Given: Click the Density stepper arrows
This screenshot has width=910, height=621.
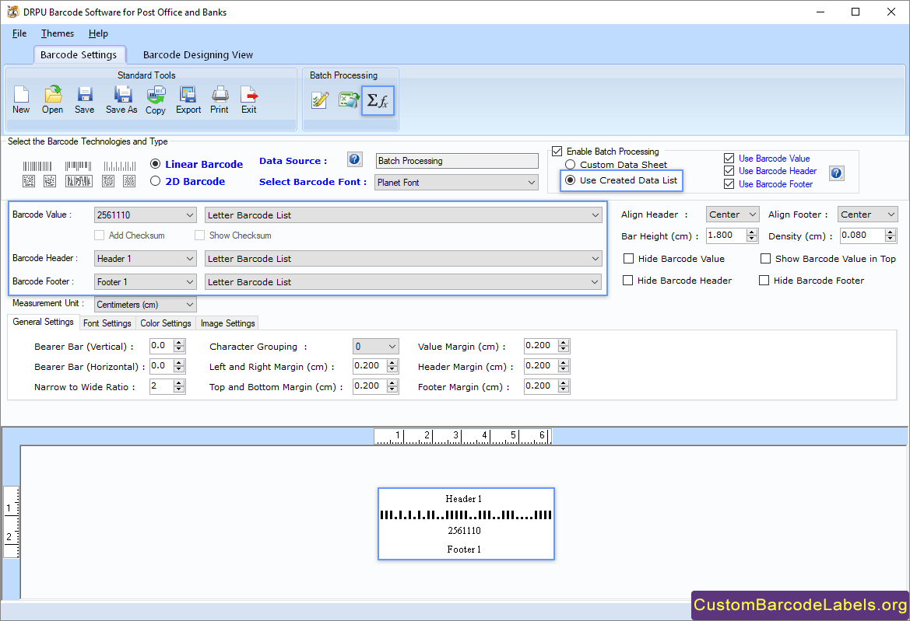Looking at the screenshot, I should click(891, 235).
